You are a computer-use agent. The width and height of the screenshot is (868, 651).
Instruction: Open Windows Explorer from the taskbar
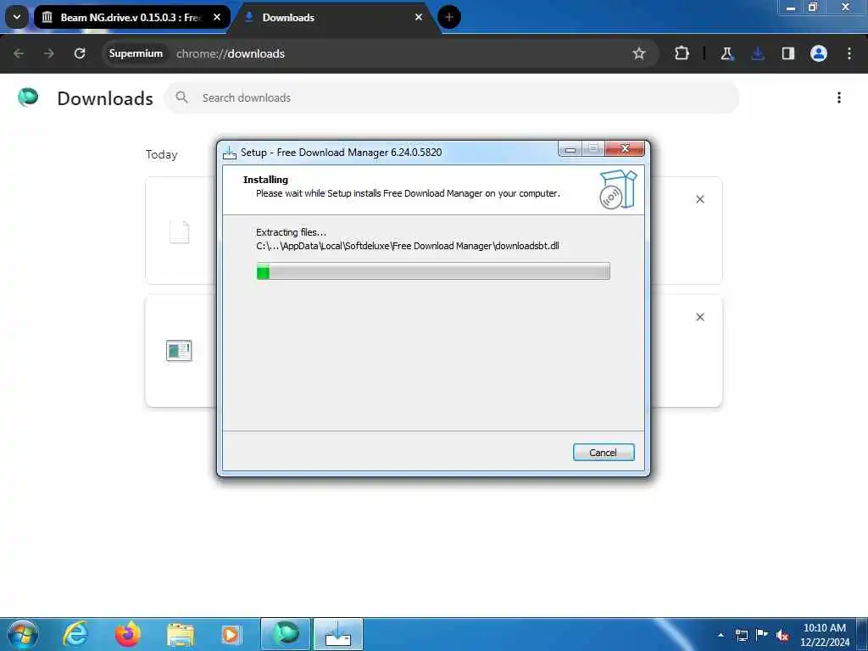pyautogui.click(x=181, y=635)
